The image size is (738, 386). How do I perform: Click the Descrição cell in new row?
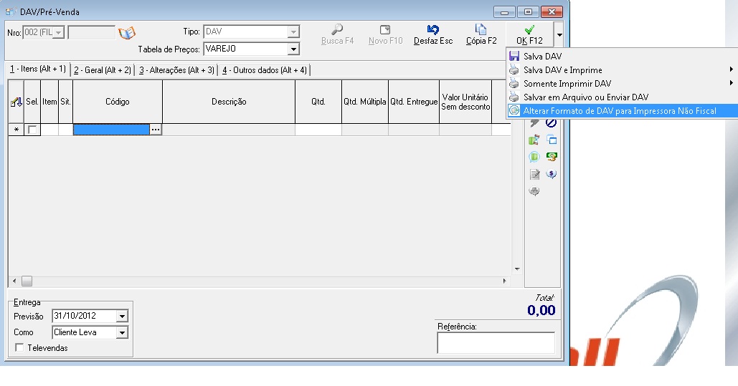229,130
